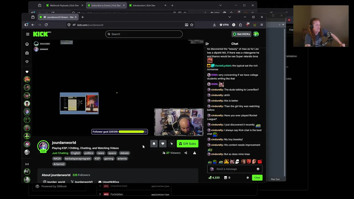The width and height of the screenshot is (354, 199).
Task: Click the green Chat send button
Action: point(257,178)
